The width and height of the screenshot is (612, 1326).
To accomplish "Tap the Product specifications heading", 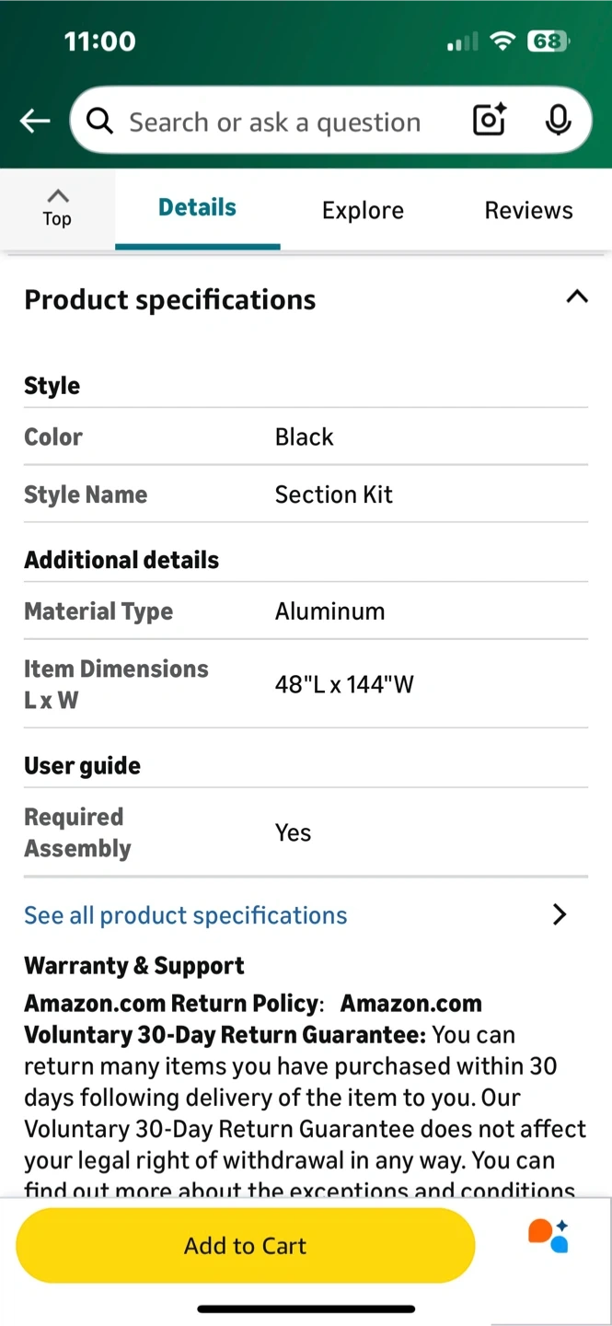I will 170,300.
